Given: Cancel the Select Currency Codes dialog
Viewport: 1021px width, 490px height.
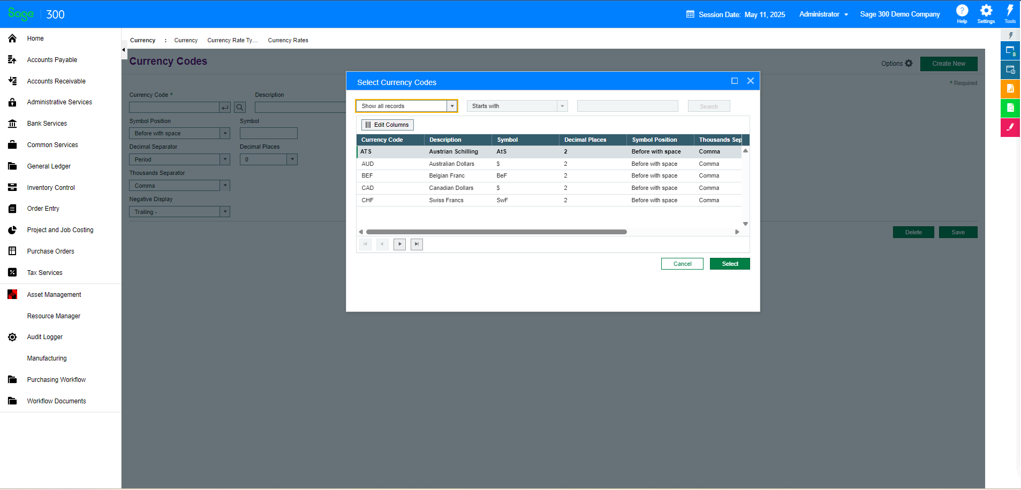Looking at the screenshot, I should 682,264.
